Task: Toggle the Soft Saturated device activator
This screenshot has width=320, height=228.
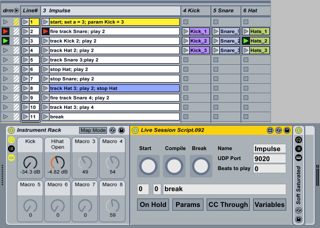Action: (298, 130)
